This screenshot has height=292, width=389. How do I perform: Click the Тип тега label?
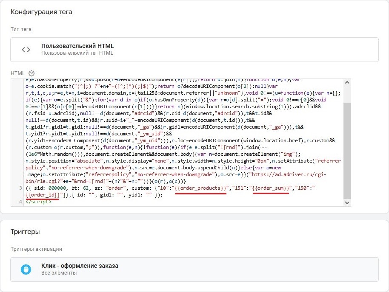[x=21, y=29]
